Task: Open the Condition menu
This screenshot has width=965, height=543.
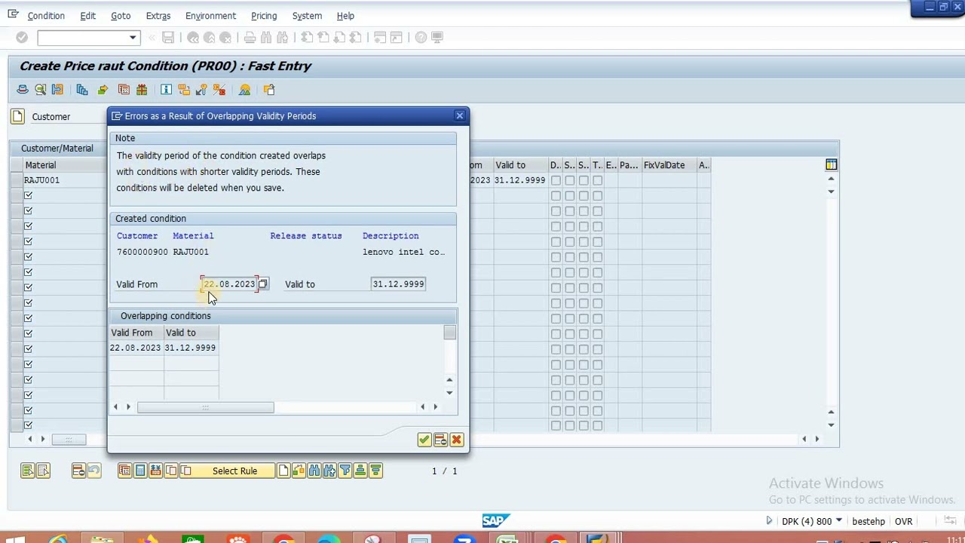Action: click(x=46, y=16)
